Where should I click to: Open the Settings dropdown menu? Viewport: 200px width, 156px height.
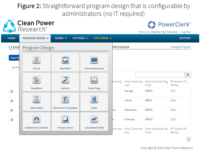80,38
